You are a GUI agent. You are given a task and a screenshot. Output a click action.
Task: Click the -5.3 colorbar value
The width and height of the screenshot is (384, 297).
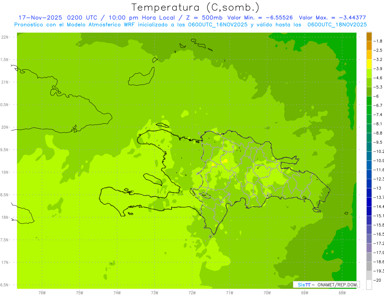pyautogui.click(x=378, y=87)
